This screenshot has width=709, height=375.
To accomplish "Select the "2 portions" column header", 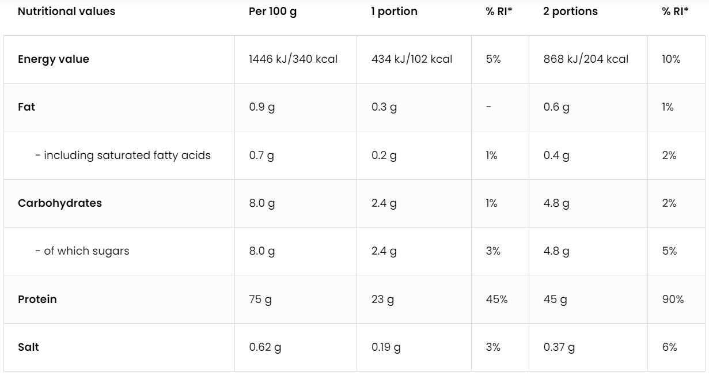I will click(x=570, y=12).
